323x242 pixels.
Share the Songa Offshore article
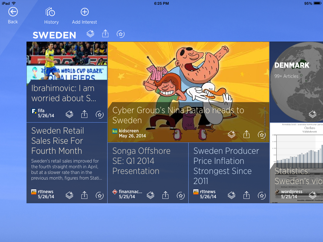point(165,195)
